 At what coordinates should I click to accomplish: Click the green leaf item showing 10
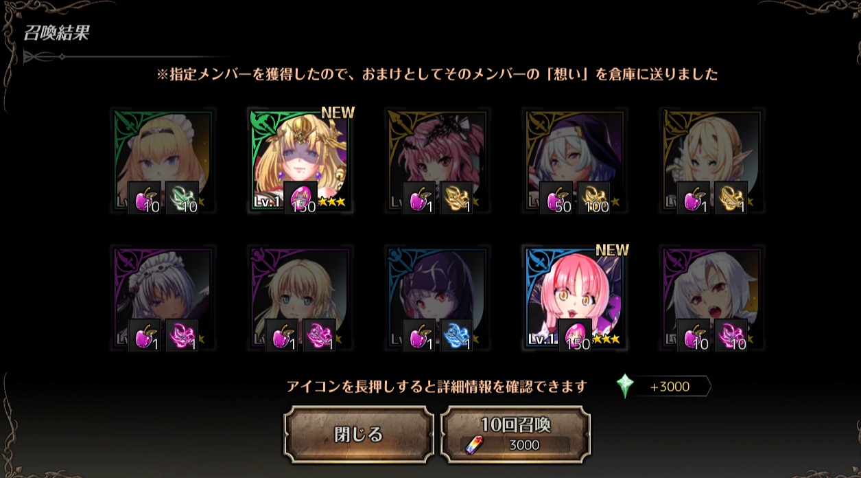[182, 198]
